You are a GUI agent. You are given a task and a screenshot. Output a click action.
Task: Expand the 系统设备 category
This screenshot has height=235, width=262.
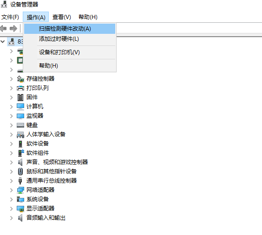[x=11, y=199]
